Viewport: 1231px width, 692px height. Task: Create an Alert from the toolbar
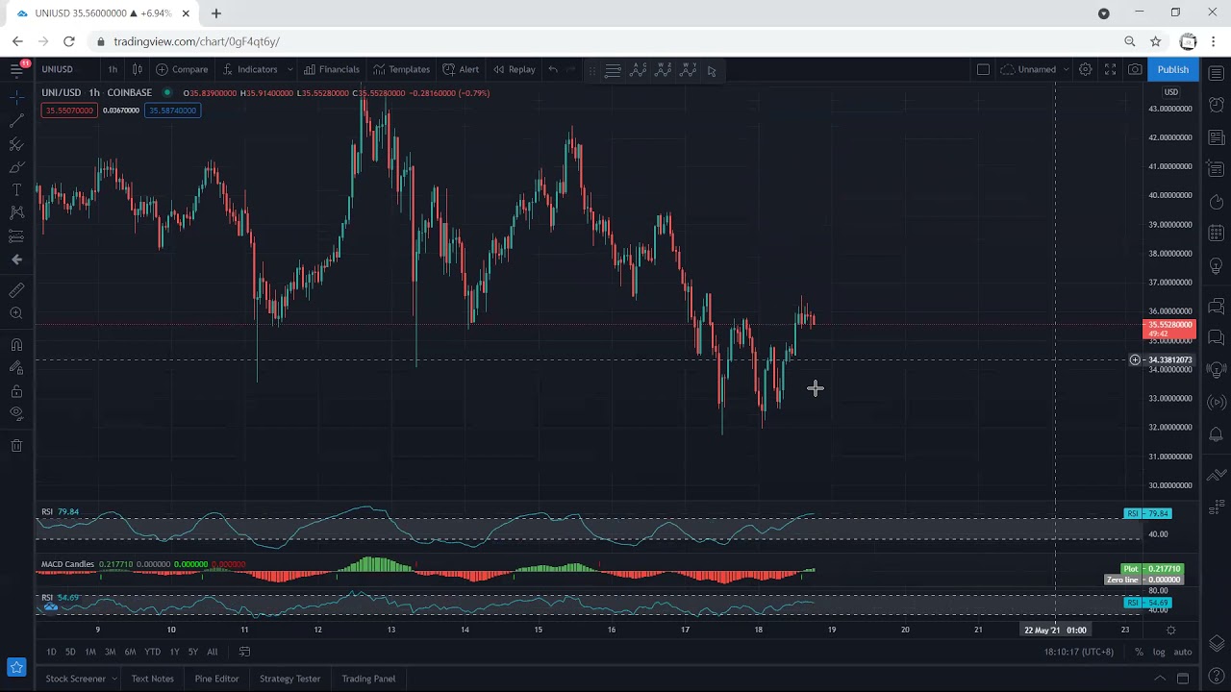click(x=461, y=69)
